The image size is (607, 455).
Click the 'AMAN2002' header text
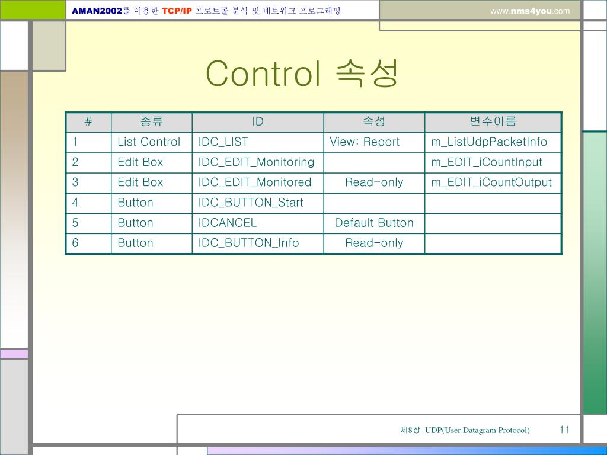click(97, 11)
